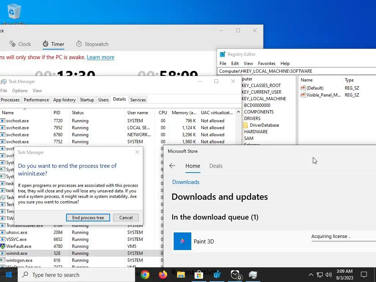
Task: Select the HARDWARE key in registry tree
Action: coord(256,132)
